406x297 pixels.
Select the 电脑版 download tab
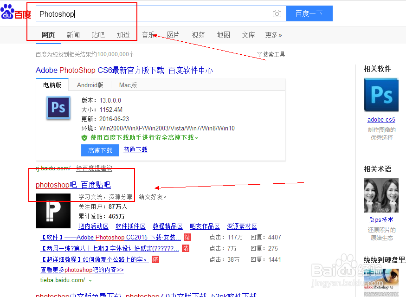pyautogui.click(x=52, y=85)
